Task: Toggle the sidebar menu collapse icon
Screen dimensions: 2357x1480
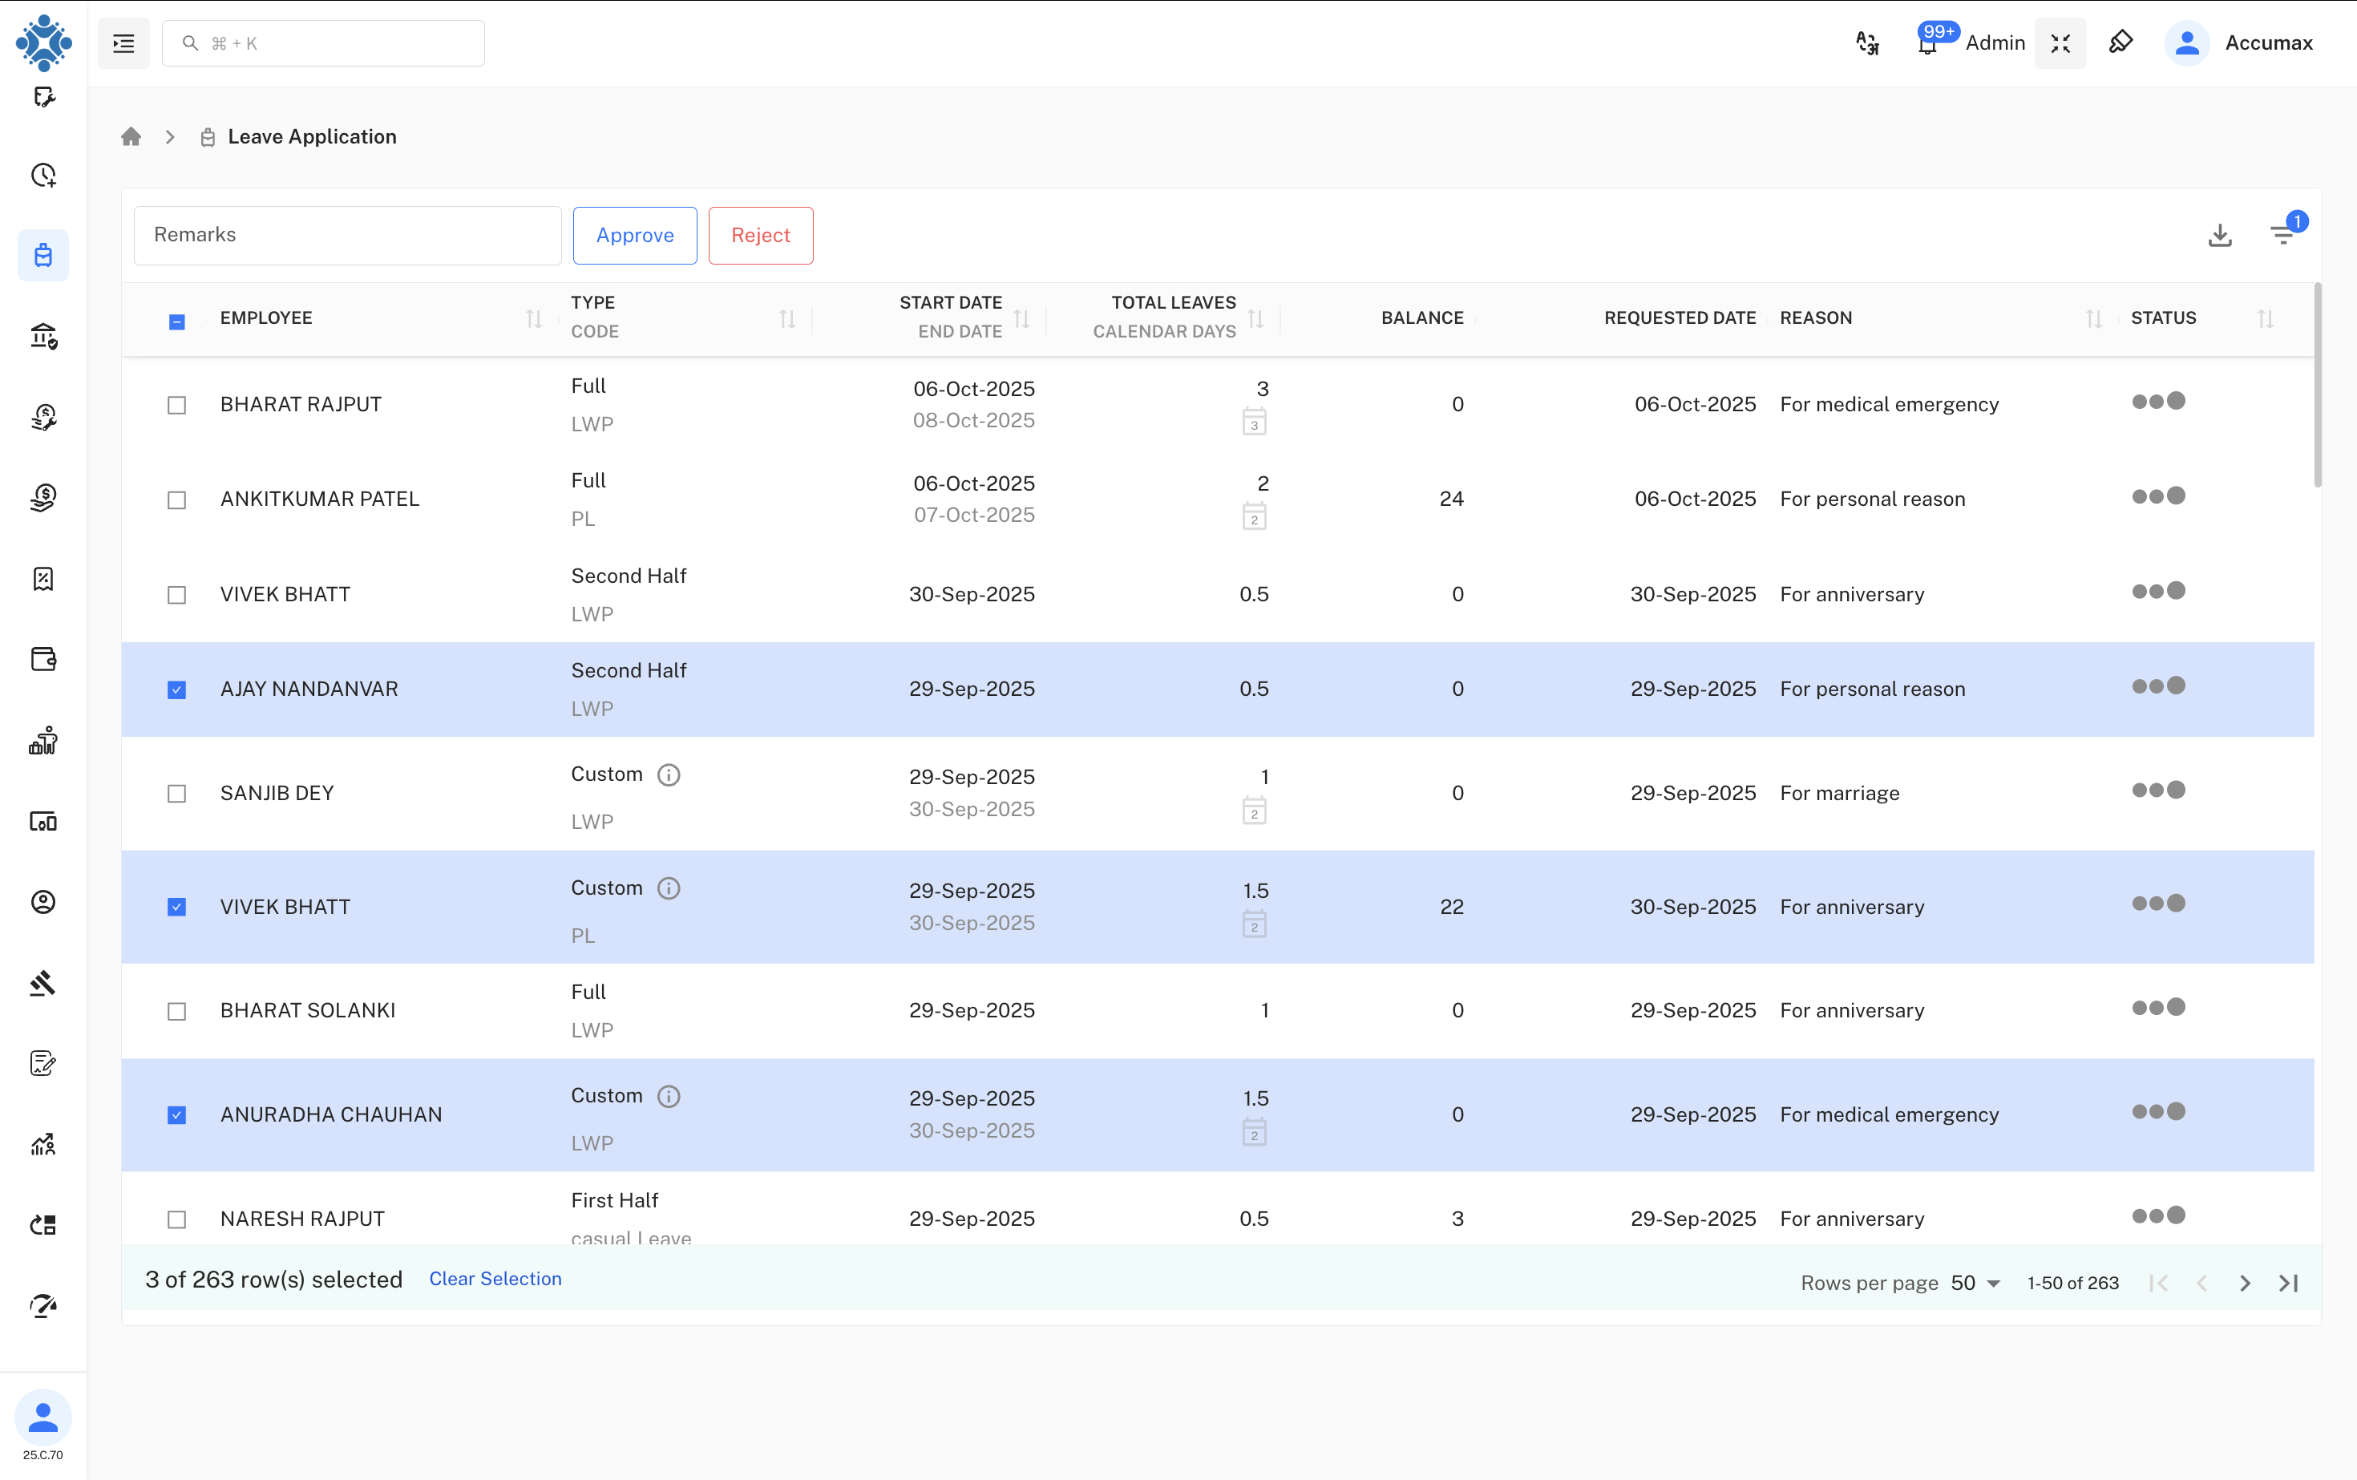Action: [x=123, y=43]
